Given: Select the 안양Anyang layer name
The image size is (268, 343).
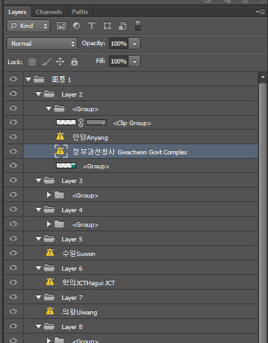Looking at the screenshot, I should (90, 137).
